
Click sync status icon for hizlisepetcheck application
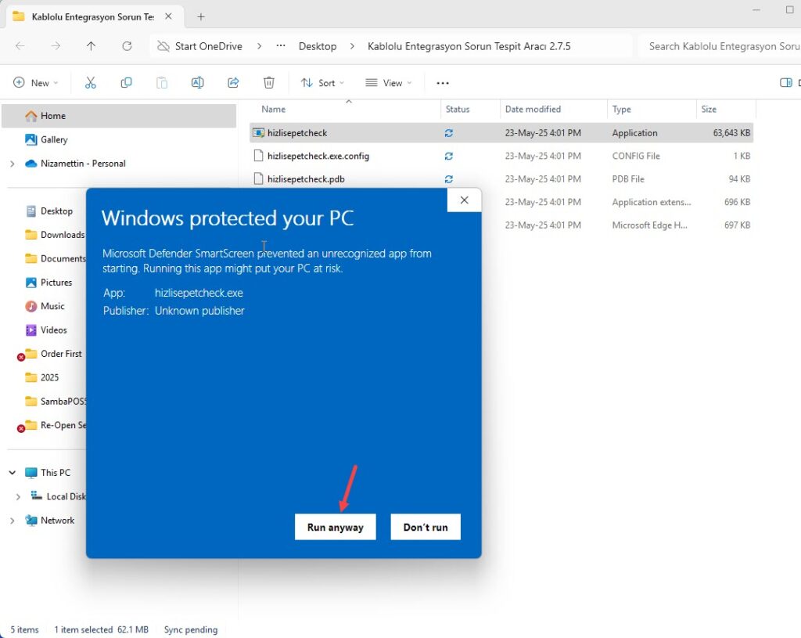pos(448,133)
